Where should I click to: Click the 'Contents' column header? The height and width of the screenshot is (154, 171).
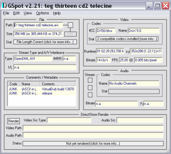58,84
